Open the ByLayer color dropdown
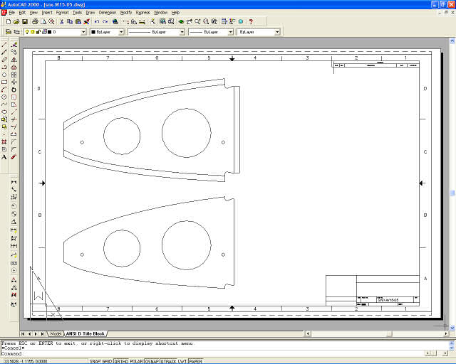The height and width of the screenshot is (364, 456). tap(120, 32)
